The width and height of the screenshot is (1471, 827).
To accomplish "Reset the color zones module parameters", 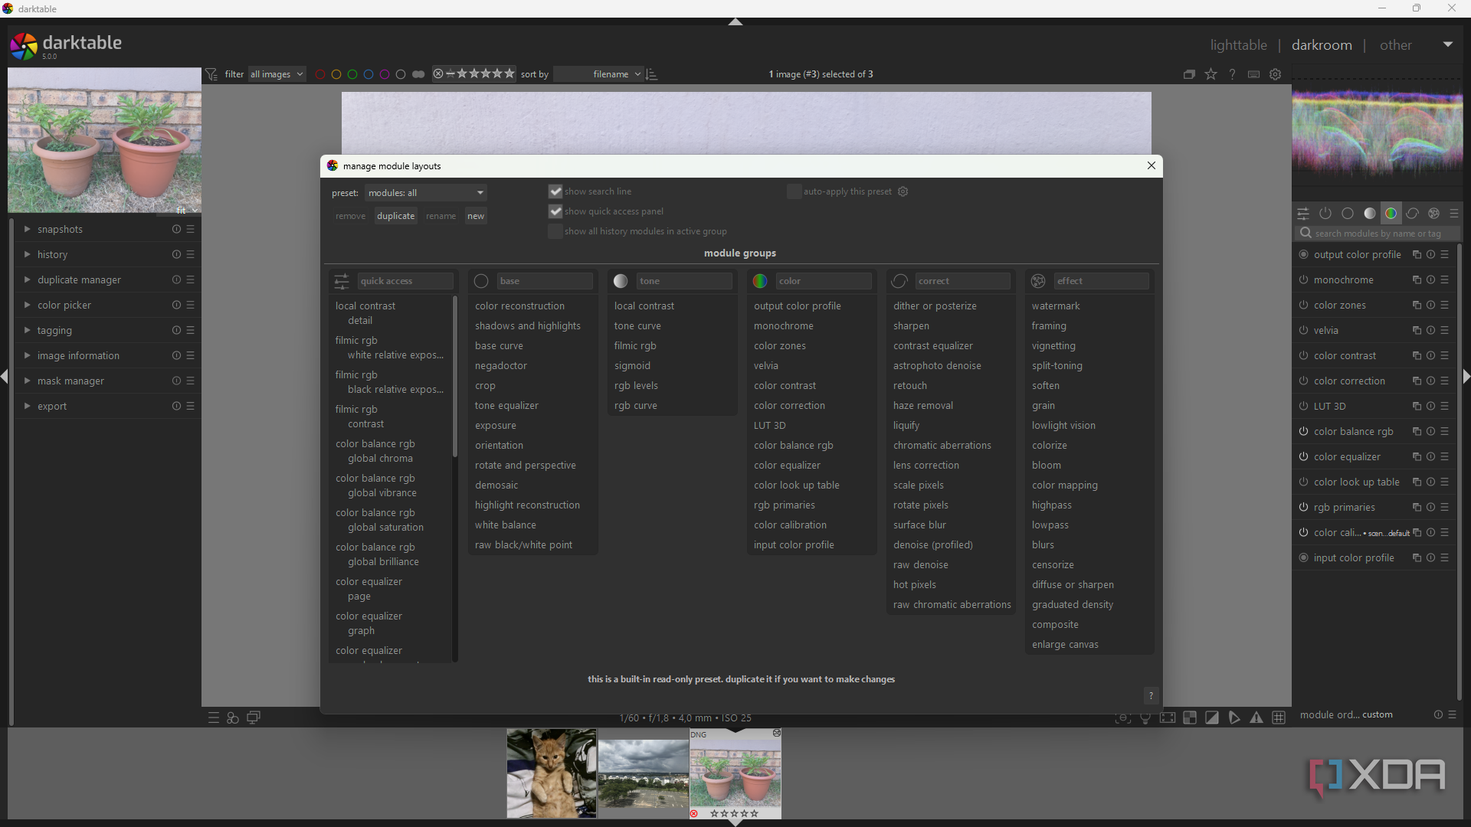I will click(1430, 306).
